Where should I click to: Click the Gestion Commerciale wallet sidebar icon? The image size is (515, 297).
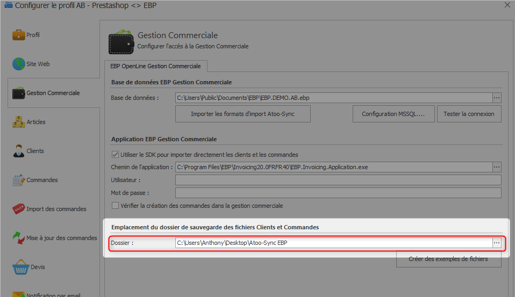click(19, 93)
